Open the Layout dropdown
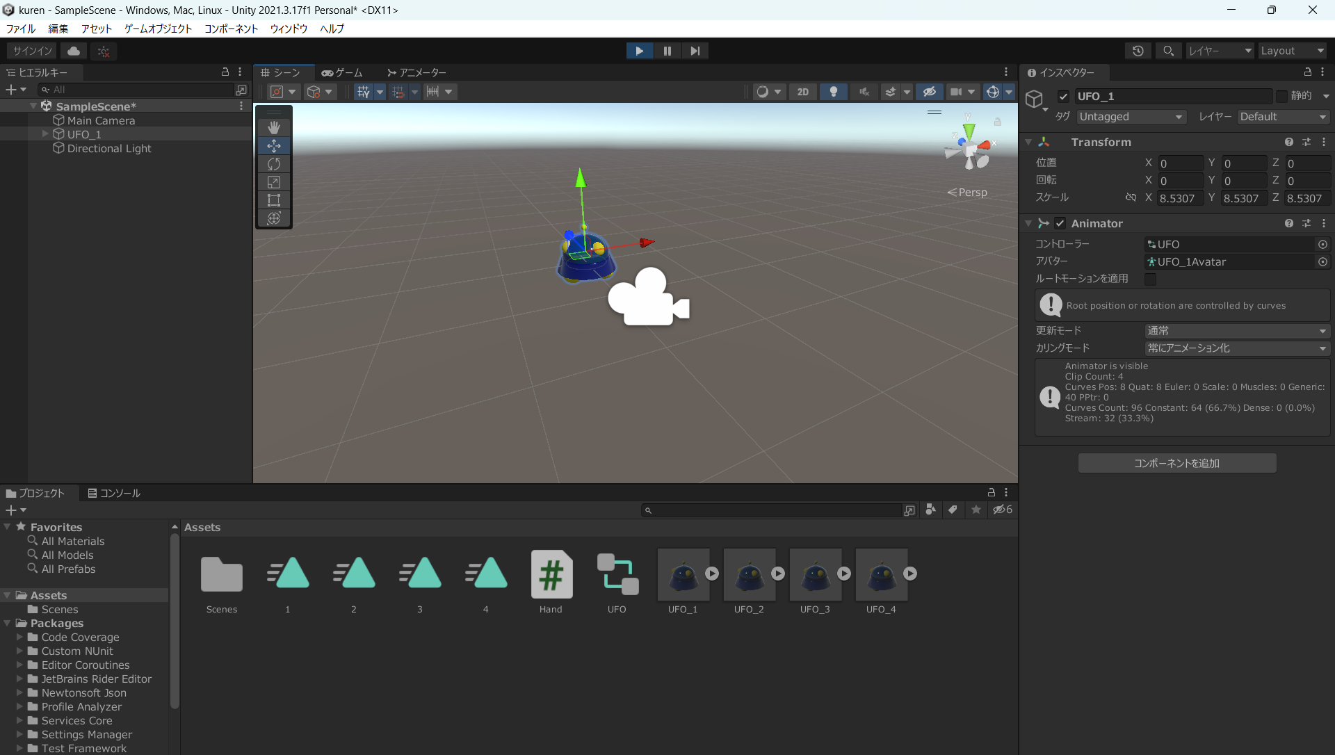 pos(1292,50)
